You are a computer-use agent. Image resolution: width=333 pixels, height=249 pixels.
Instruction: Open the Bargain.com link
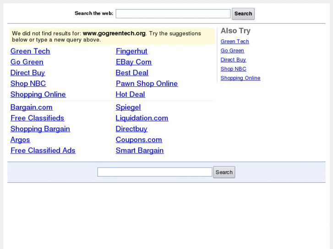pyautogui.click(x=32, y=107)
